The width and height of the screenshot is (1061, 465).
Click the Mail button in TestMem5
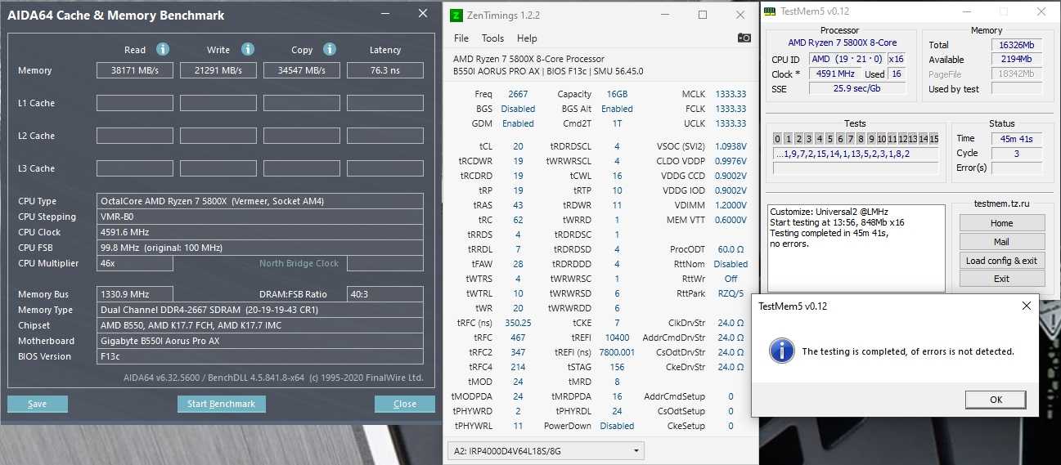[x=1001, y=242]
